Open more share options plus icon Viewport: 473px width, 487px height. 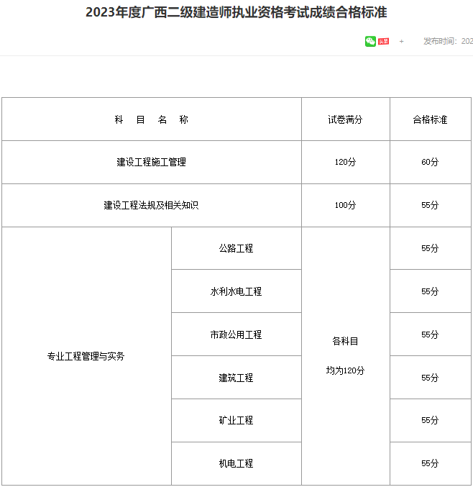(401, 41)
